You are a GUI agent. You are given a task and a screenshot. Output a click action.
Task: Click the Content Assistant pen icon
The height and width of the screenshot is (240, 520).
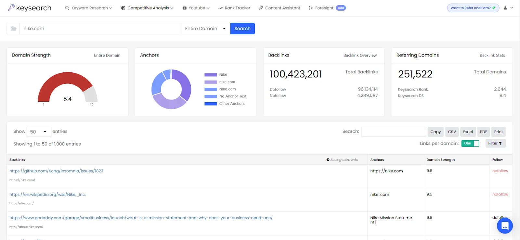(x=261, y=8)
